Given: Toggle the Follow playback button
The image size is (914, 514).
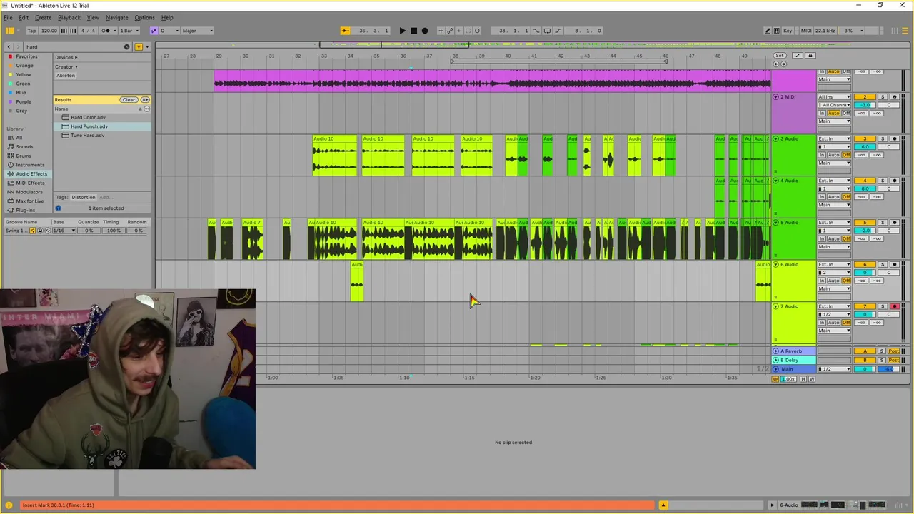Looking at the screenshot, I should pyautogui.click(x=345, y=31).
